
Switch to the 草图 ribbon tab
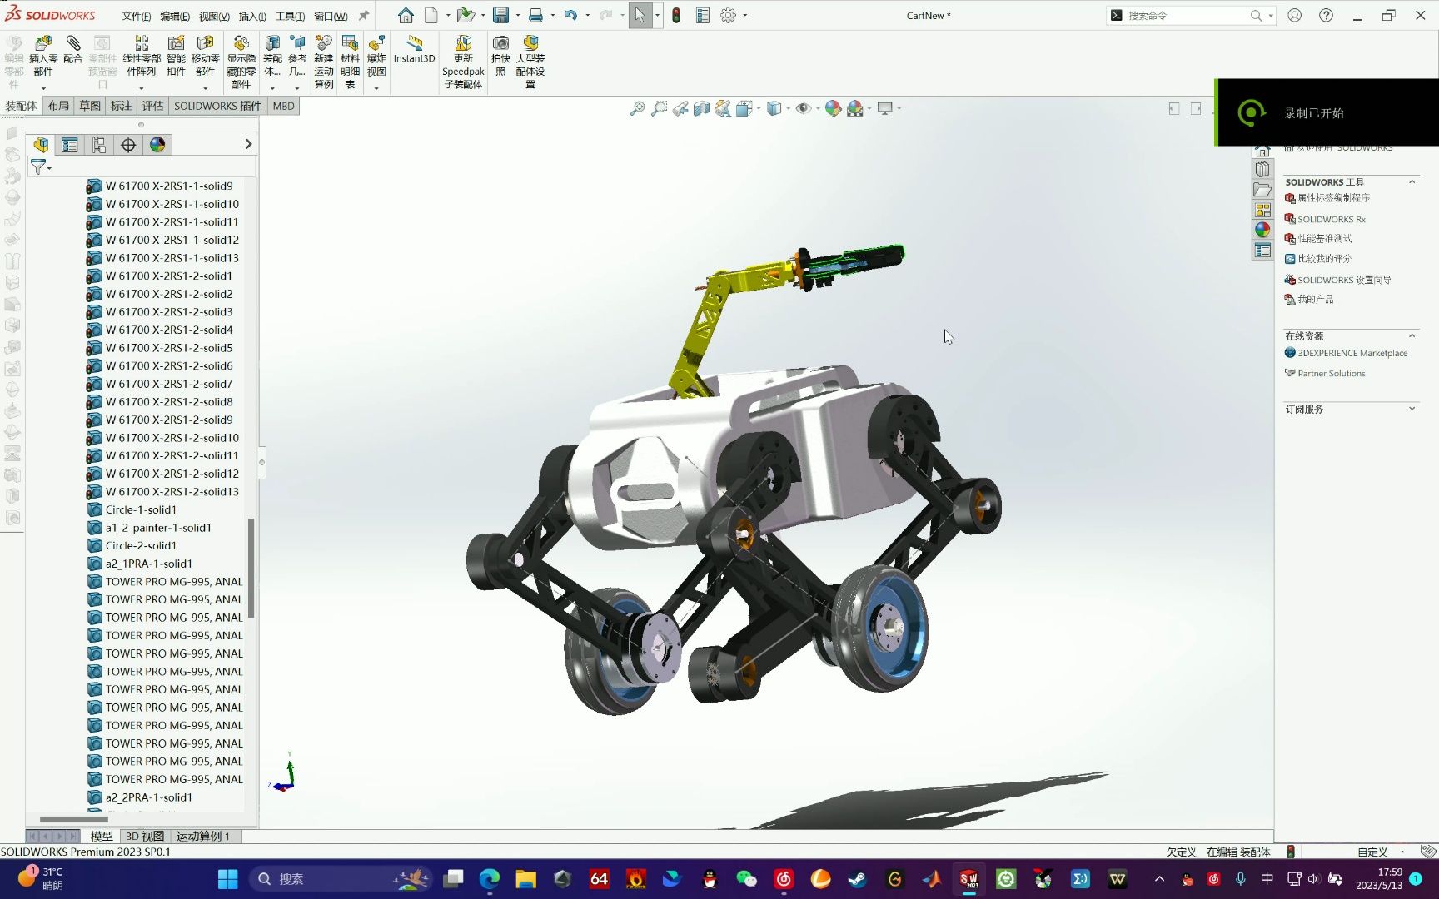pyautogui.click(x=90, y=106)
